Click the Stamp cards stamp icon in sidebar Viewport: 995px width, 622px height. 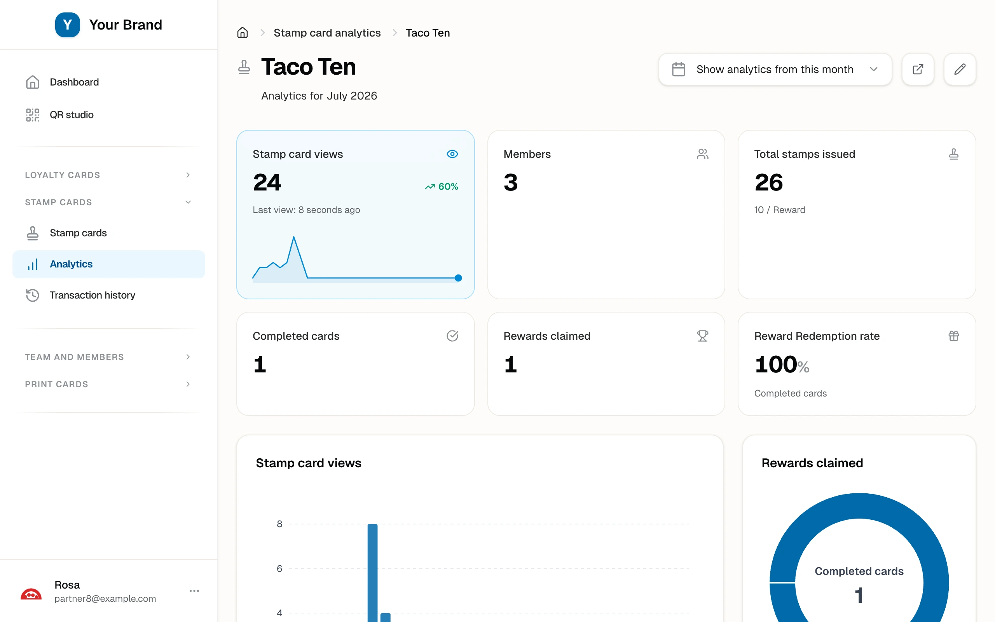pyautogui.click(x=33, y=233)
